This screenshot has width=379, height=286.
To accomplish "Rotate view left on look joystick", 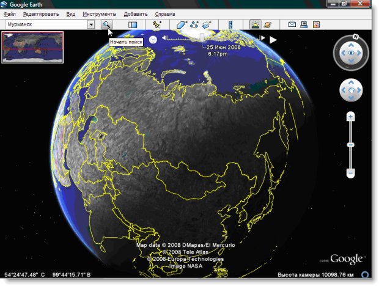I will click(343, 53).
